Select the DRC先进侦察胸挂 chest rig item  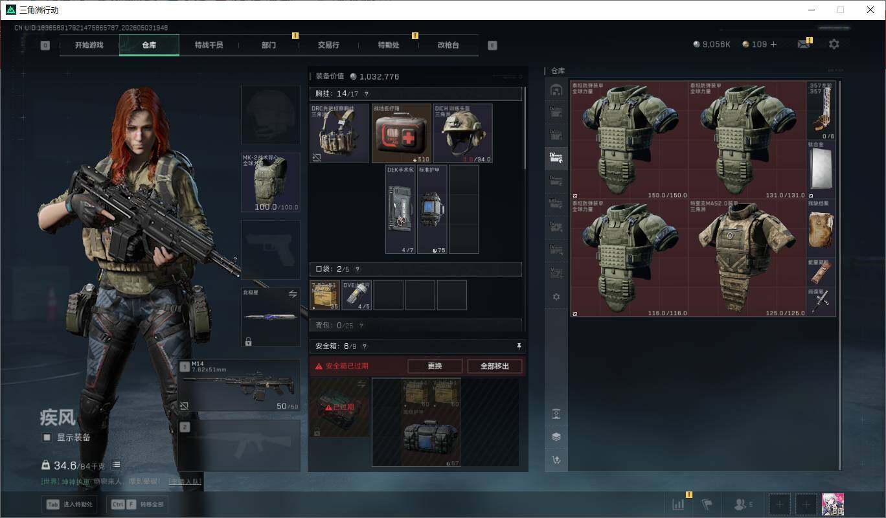[x=340, y=133]
